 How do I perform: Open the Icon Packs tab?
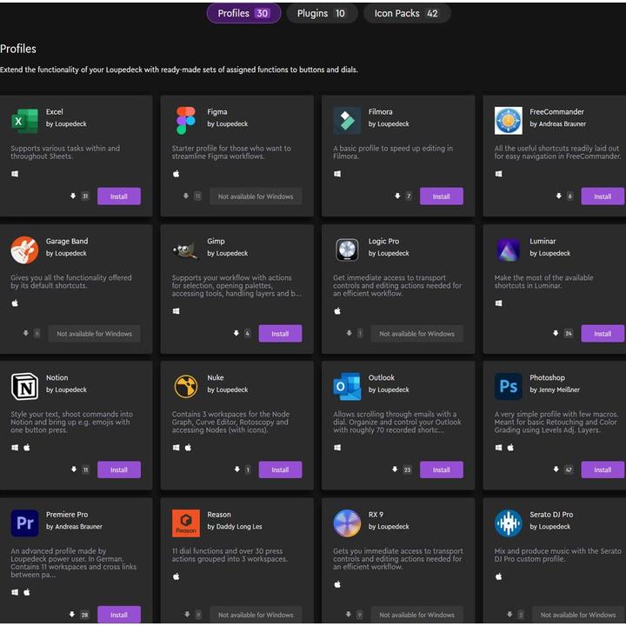pyautogui.click(x=407, y=14)
